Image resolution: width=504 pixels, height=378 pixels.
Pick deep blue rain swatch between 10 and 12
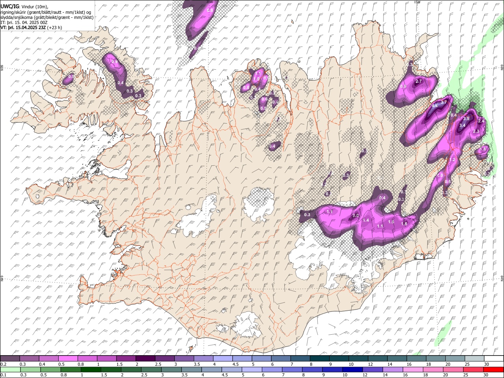pyautogui.click(x=352, y=369)
